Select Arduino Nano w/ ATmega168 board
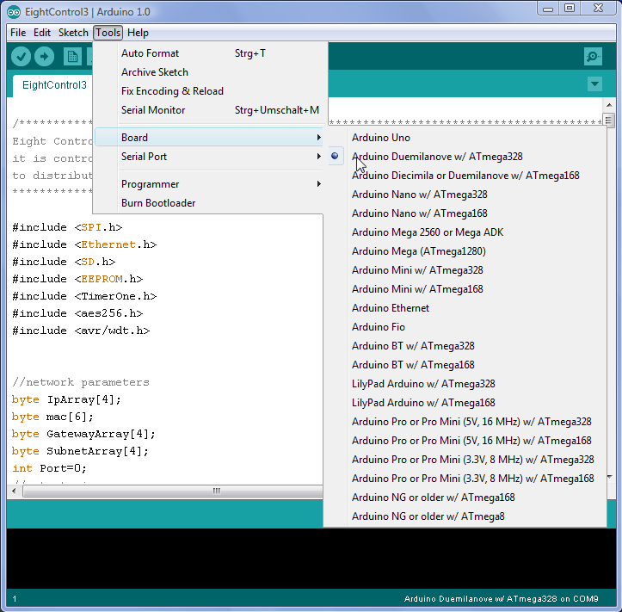Image resolution: width=622 pixels, height=612 pixels. pos(465,213)
